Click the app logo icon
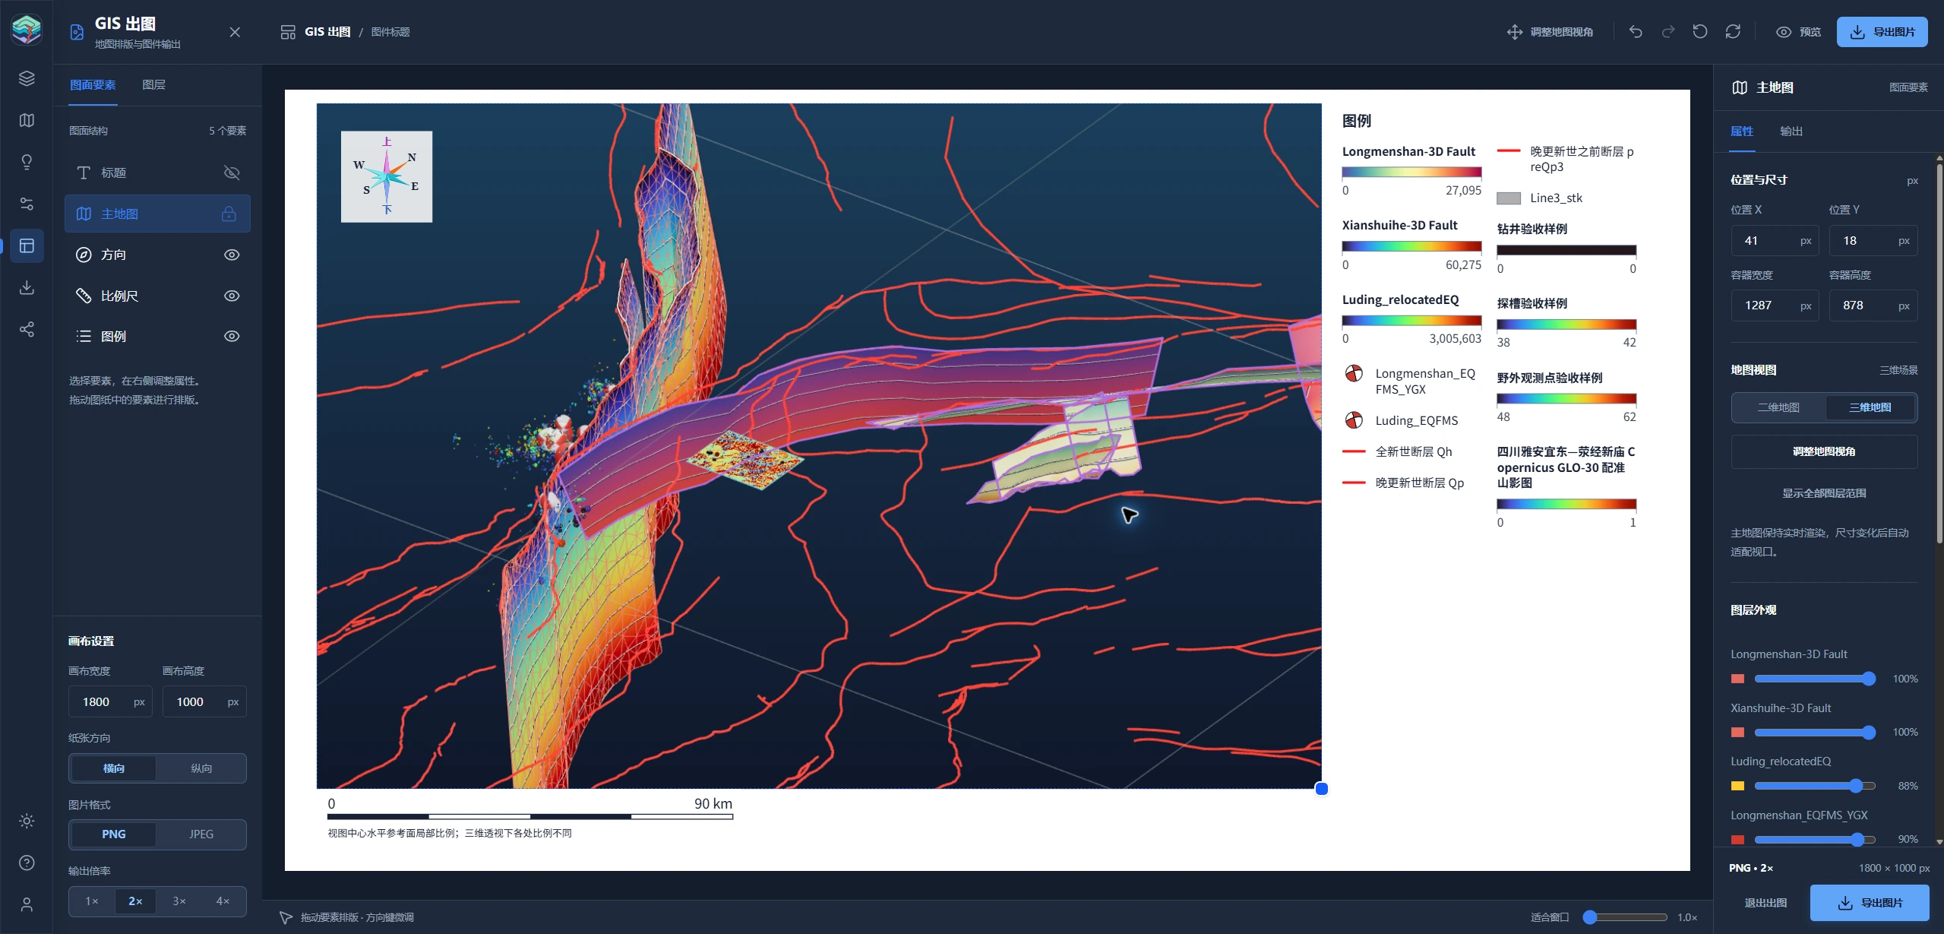1944x934 pixels. 27,30
